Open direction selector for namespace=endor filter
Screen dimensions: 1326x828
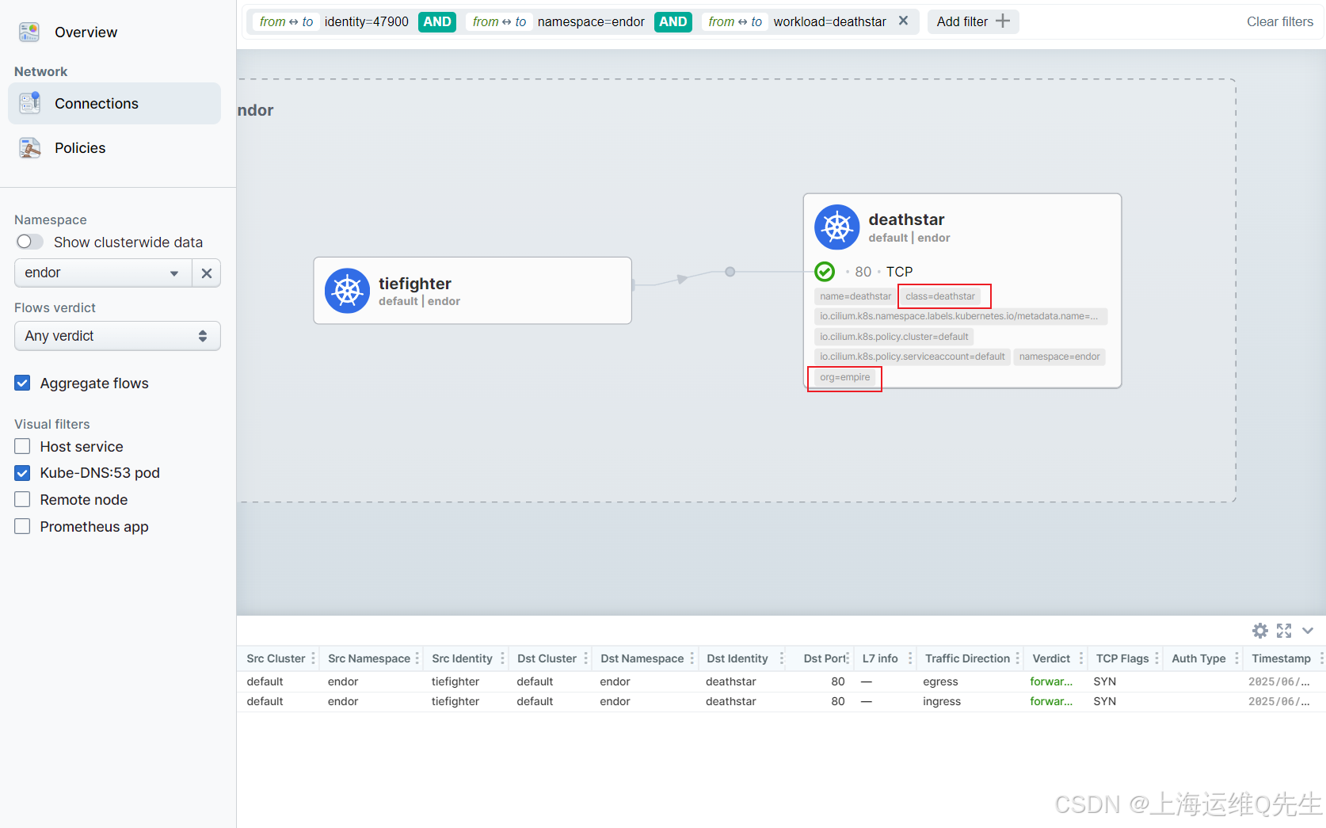pos(499,21)
